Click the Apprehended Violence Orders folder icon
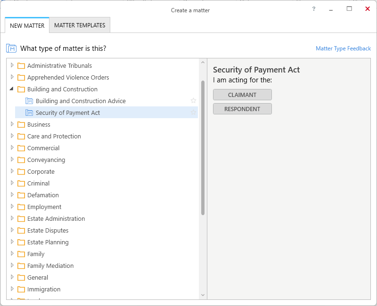 21,77
